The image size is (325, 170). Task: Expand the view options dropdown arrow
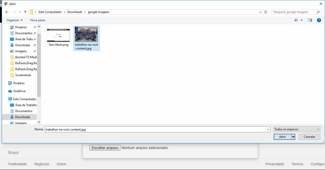pos(301,20)
